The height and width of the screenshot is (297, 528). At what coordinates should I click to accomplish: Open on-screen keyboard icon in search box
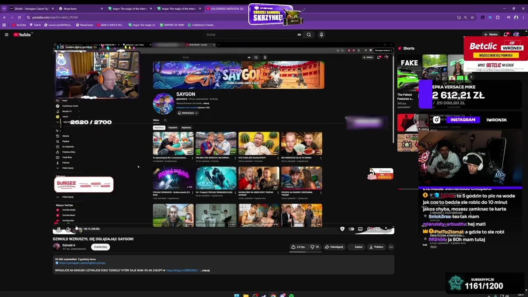[x=299, y=35]
